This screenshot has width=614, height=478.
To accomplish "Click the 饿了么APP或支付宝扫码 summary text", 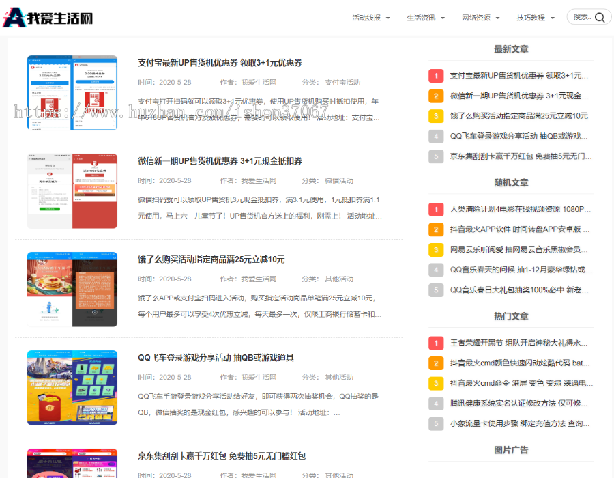I will (259, 307).
